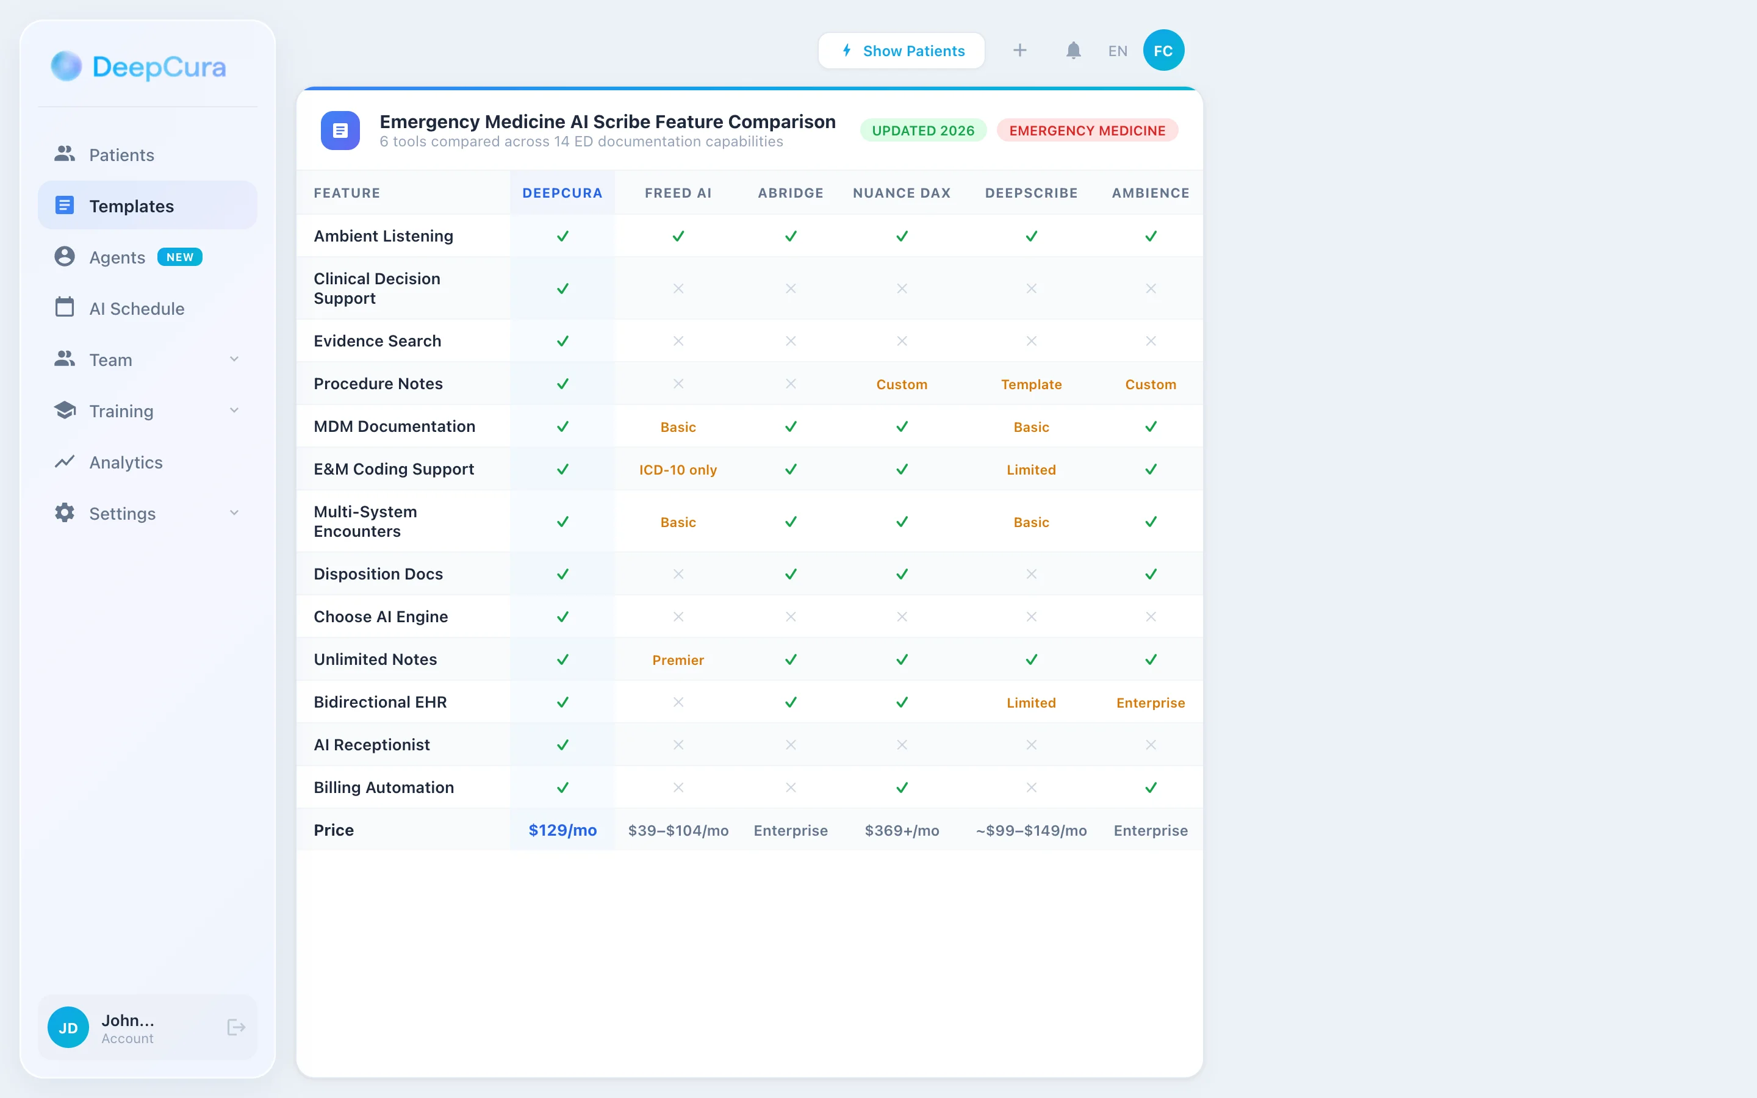This screenshot has width=1757, height=1098.
Task: Click the FC avatar color circle
Action: [x=1163, y=50]
